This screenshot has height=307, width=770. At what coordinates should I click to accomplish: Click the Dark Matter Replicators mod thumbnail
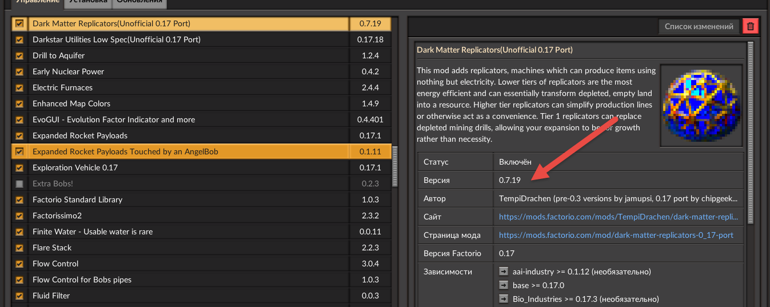click(701, 105)
